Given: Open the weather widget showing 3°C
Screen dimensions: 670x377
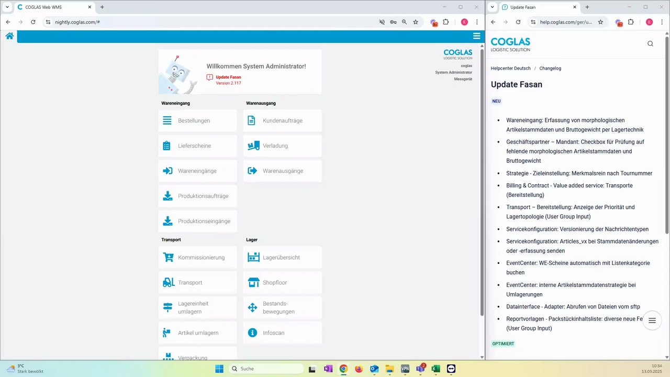Looking at the screenshot, I should point(25,369).
